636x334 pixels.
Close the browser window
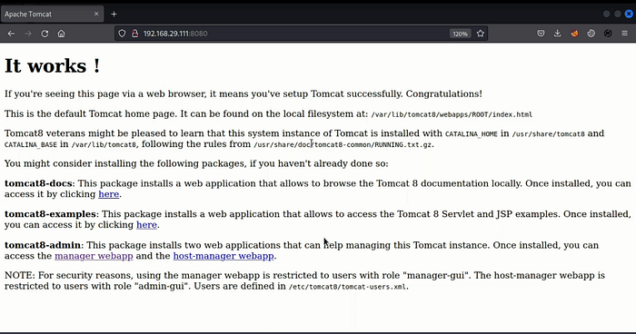point(629,14)
